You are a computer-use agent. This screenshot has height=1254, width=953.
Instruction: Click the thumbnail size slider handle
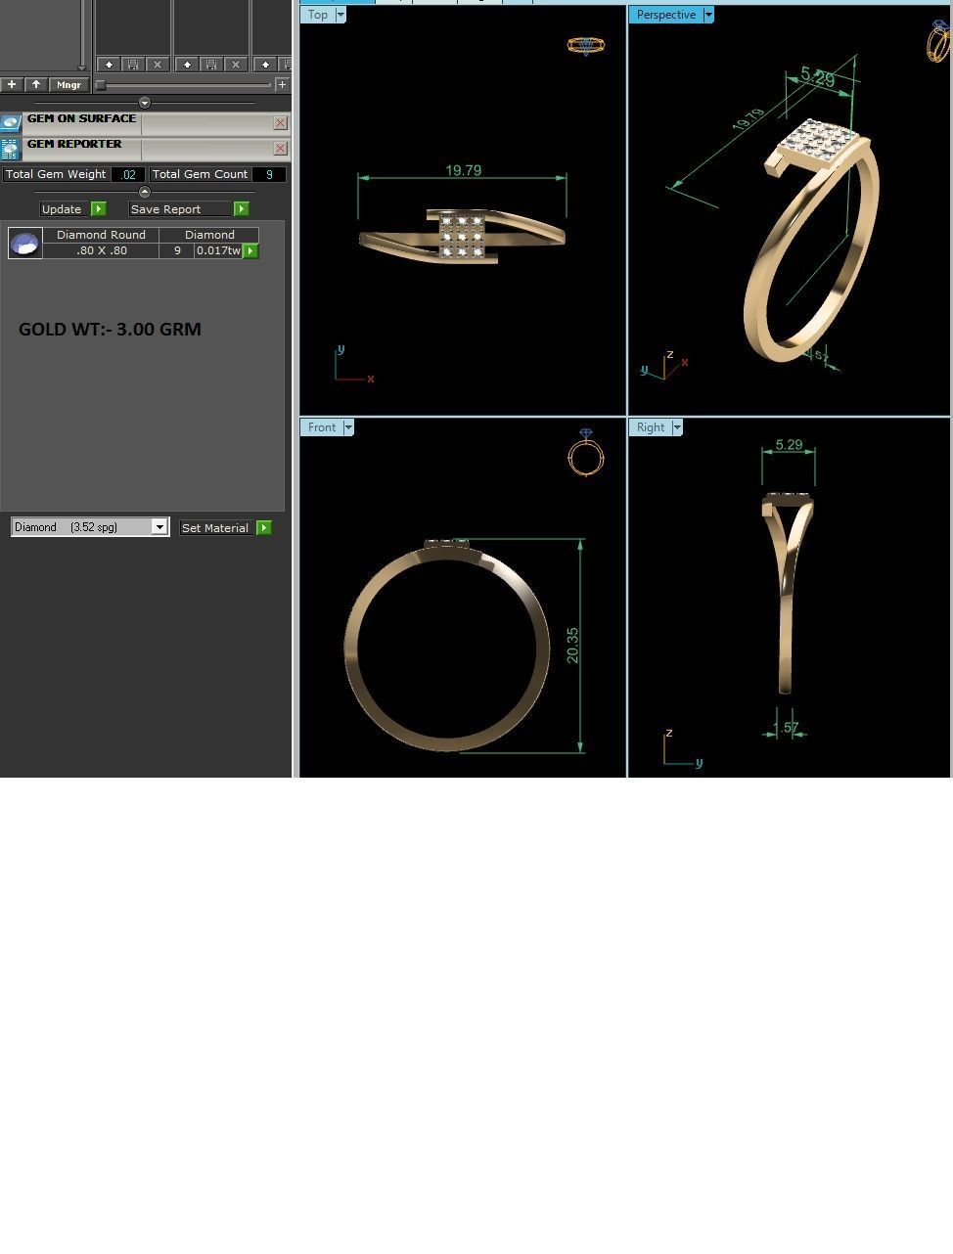(100, 85)
